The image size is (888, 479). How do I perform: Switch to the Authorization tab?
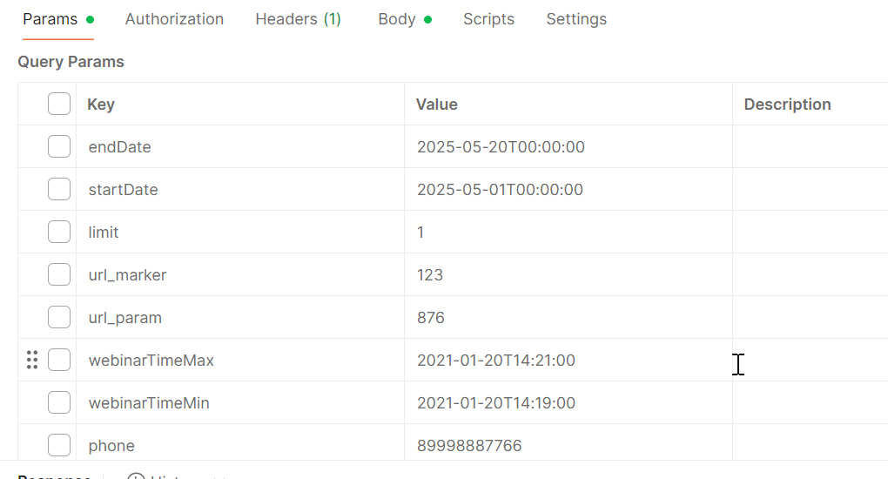point(174,19)
